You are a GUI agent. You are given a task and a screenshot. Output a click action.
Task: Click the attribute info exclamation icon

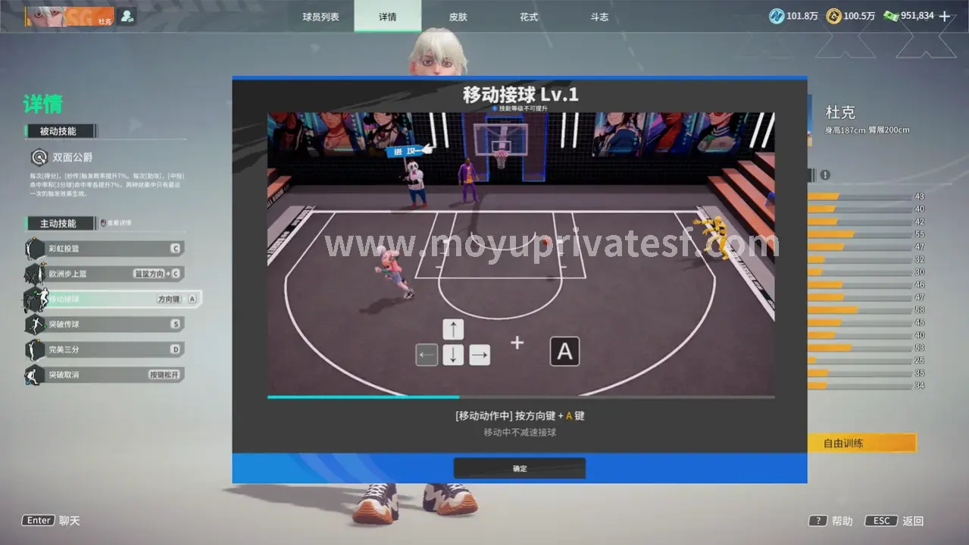tap(825, 175)
